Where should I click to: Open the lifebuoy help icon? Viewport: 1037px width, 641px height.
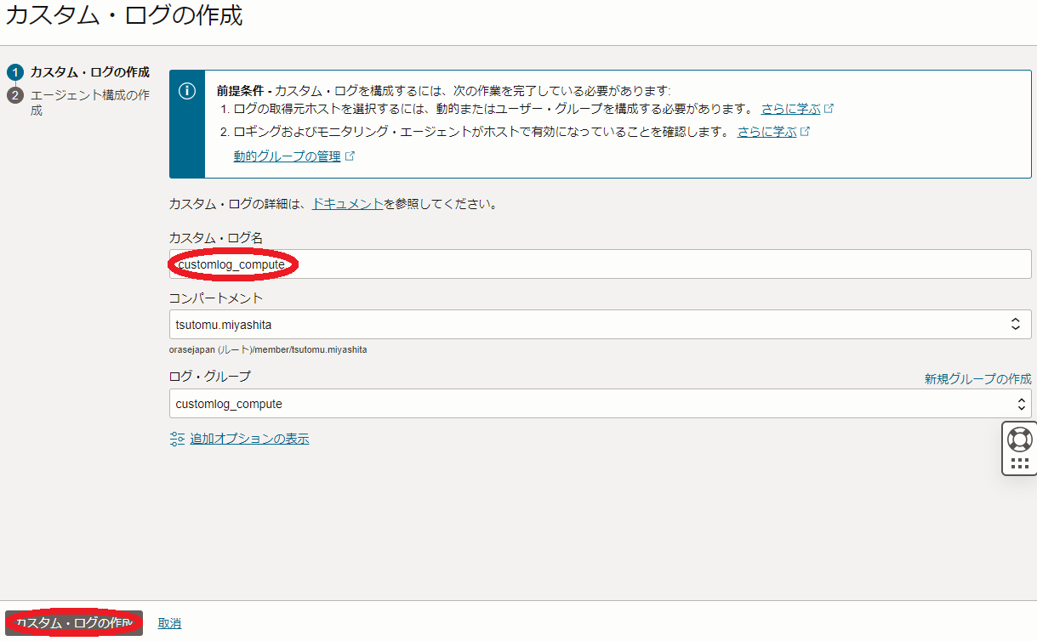(x=1019, y=440)
